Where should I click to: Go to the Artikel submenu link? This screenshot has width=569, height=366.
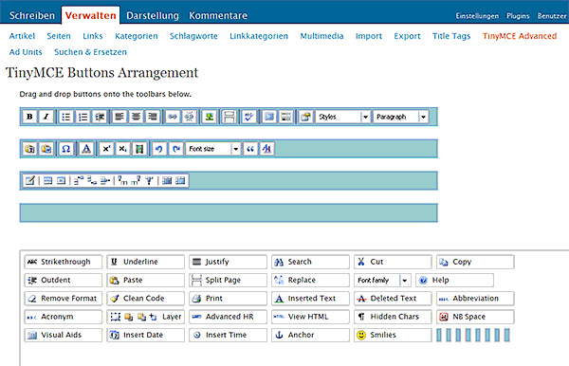[x=22, y=36]
